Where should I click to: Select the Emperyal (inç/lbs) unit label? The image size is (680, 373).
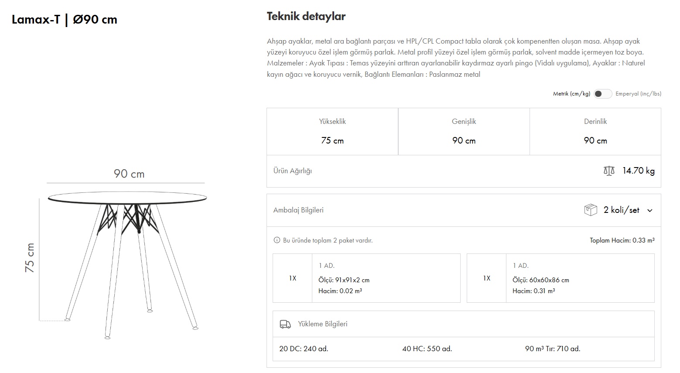[x=638, y=94]
